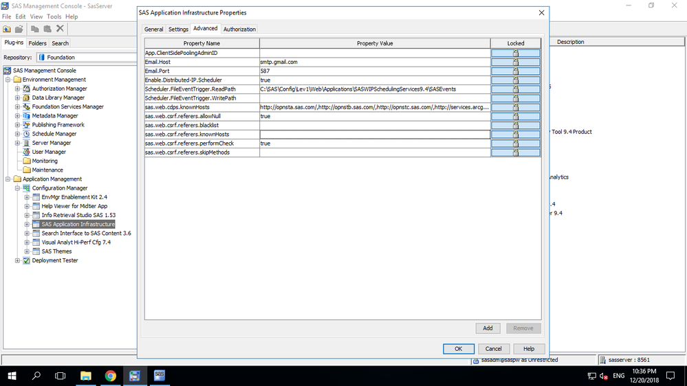Click the Property Name column header
The height and width of the screenshot is (386, 687).
click(202, 43)
